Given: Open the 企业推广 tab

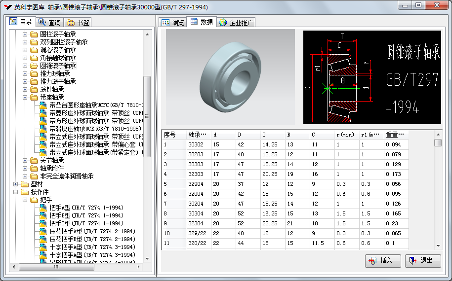Looking at the screenshot, I should pos(237,23).
